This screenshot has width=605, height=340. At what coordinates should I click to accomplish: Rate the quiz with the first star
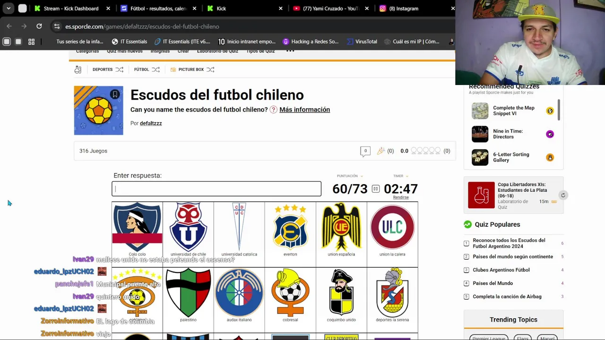[x=414, y=151]
